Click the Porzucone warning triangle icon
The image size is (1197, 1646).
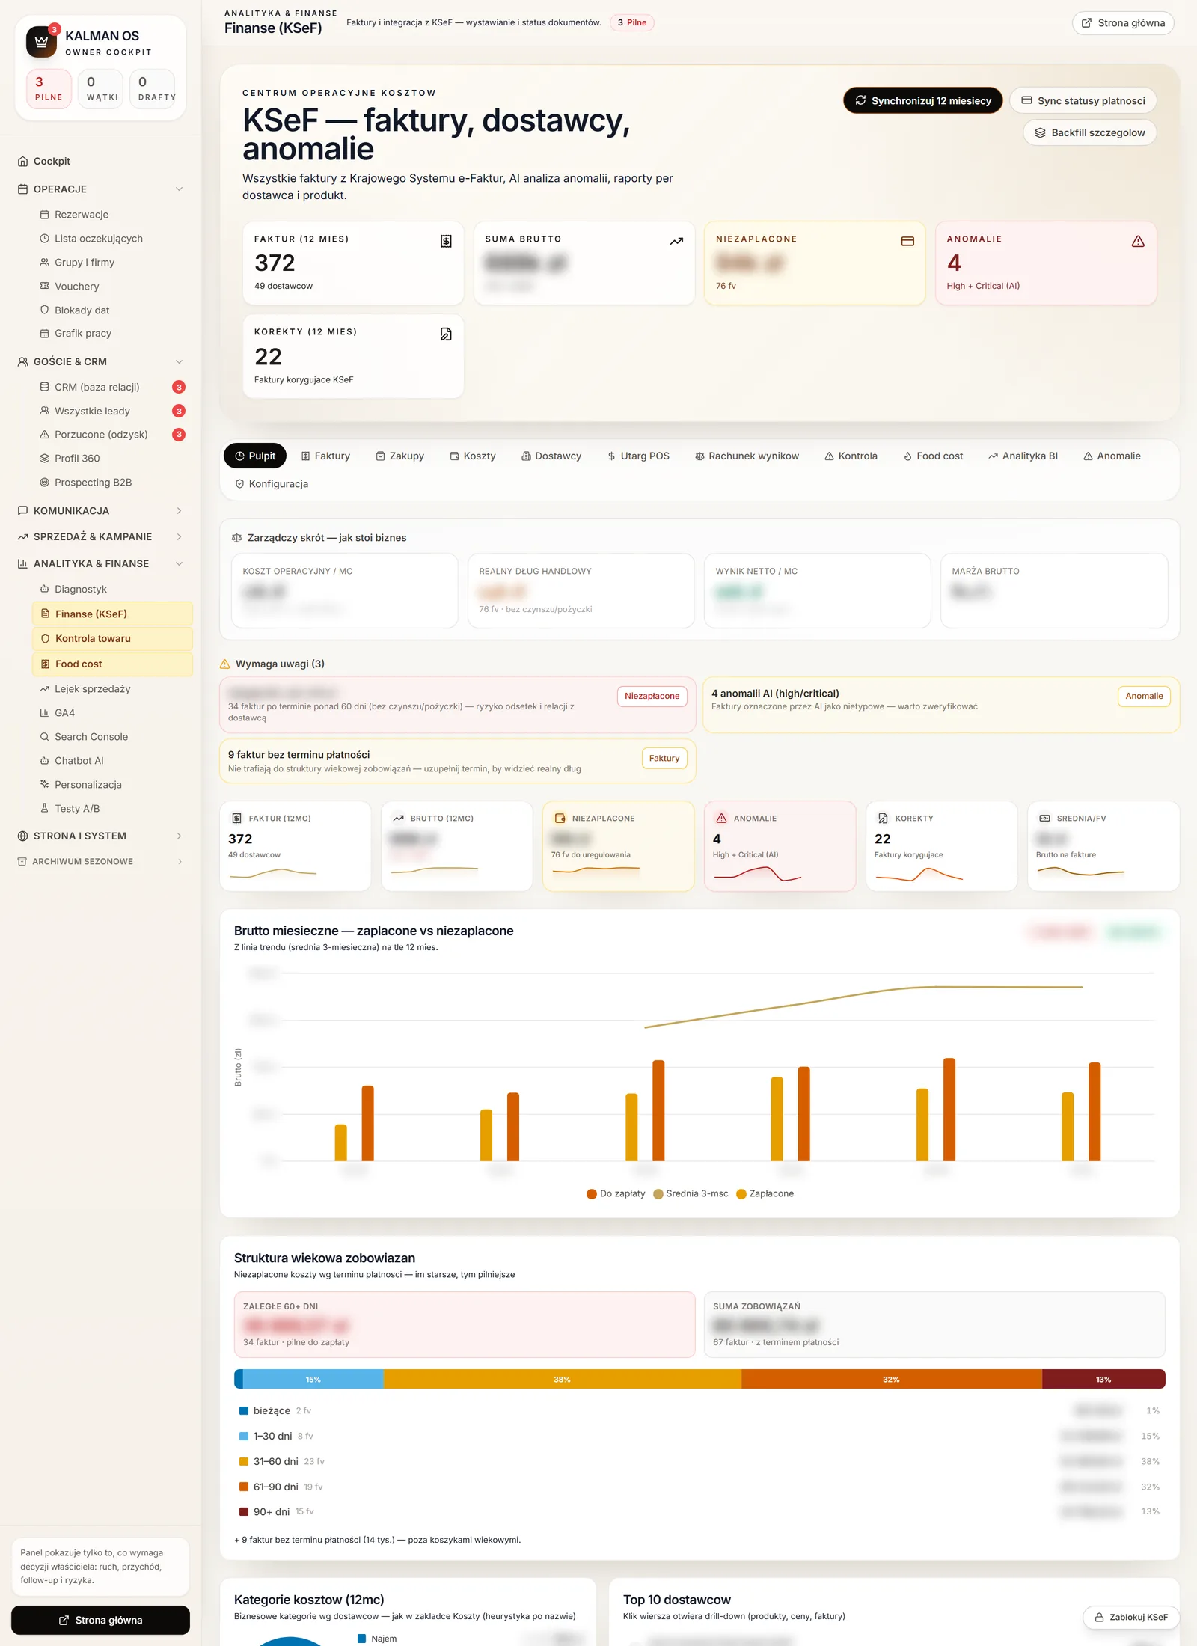pyautogui.click(x=45, y=435)
